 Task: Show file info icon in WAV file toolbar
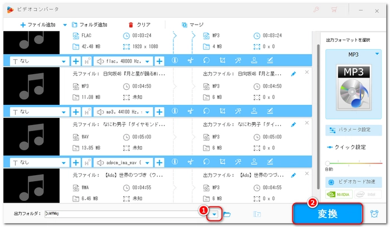pos(174,162)
